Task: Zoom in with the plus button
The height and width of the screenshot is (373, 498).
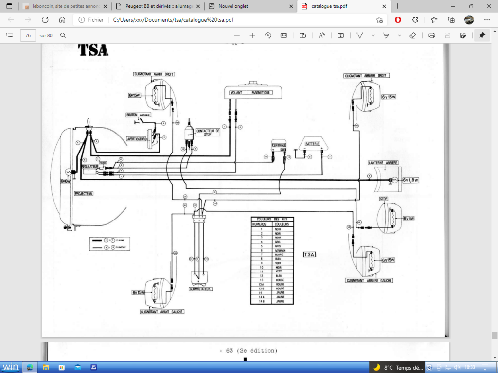Action: [252, 35]
